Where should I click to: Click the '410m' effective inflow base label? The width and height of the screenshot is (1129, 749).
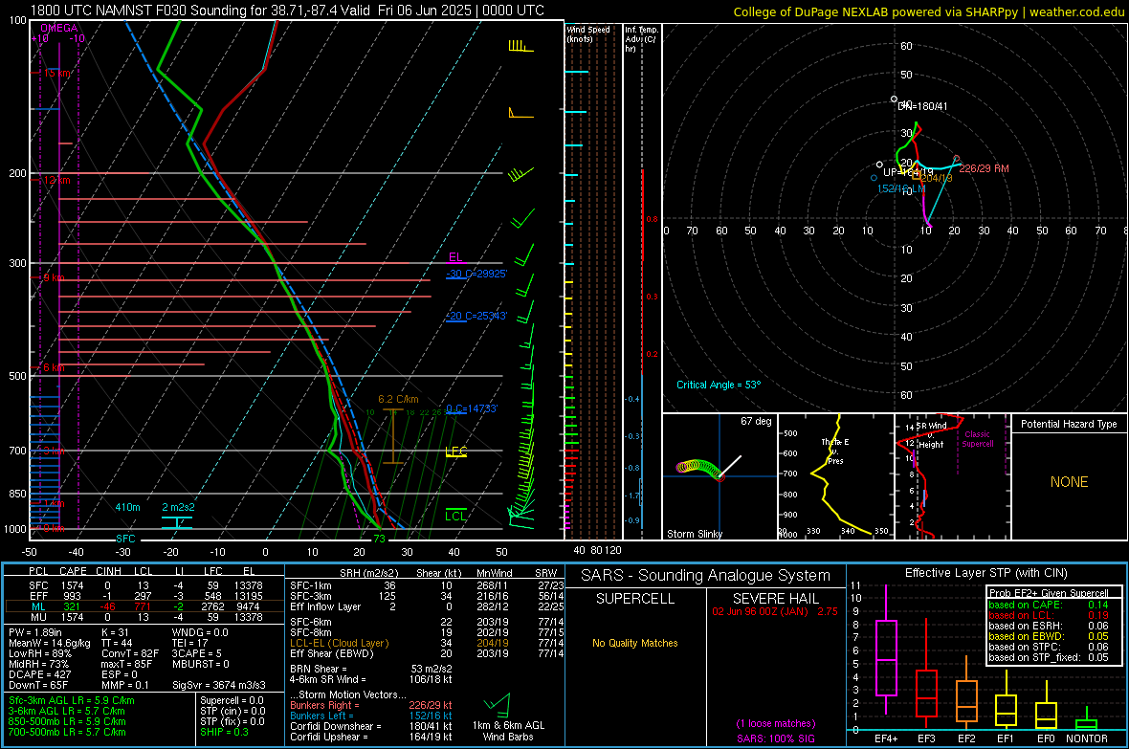(127, 507)
